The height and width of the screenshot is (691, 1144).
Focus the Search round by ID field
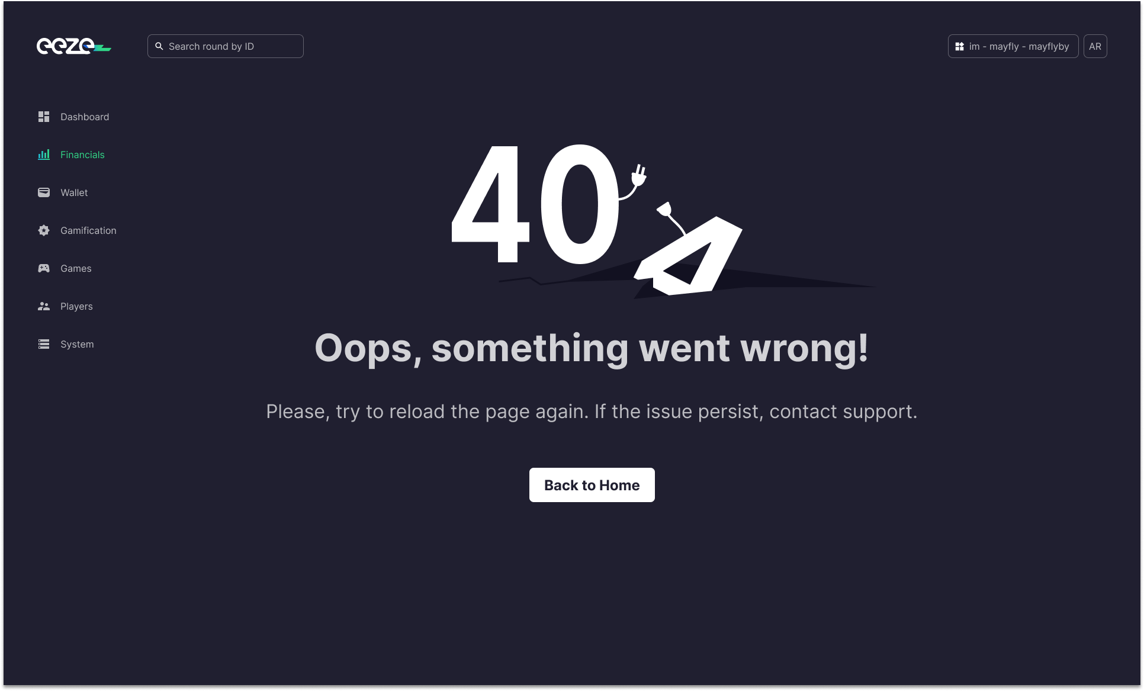coord(226,46)
